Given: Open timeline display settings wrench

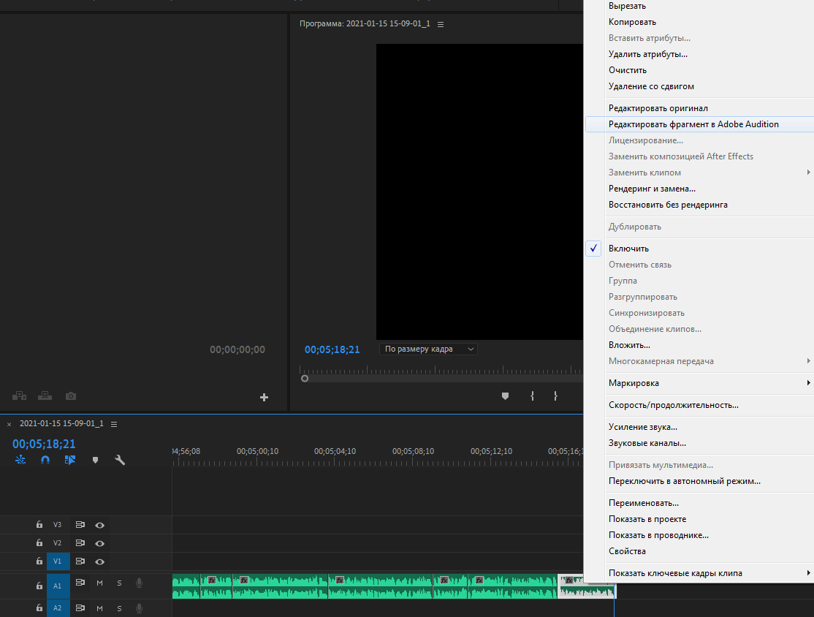Looking at the screenshot, I should pos(120,461).
